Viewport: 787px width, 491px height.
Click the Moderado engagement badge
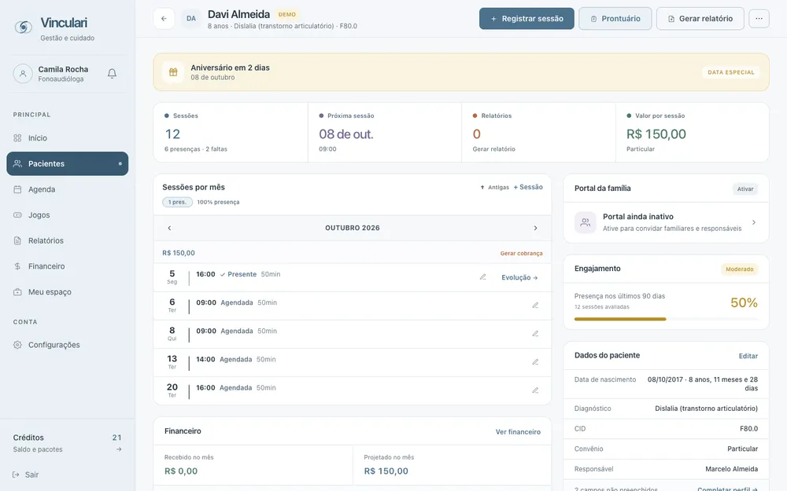tap(739, 269)
